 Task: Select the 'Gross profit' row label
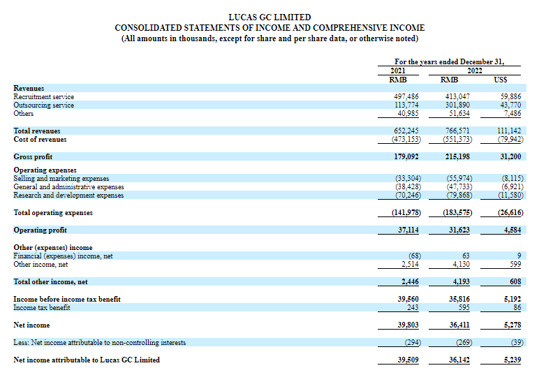coord(33,157)
